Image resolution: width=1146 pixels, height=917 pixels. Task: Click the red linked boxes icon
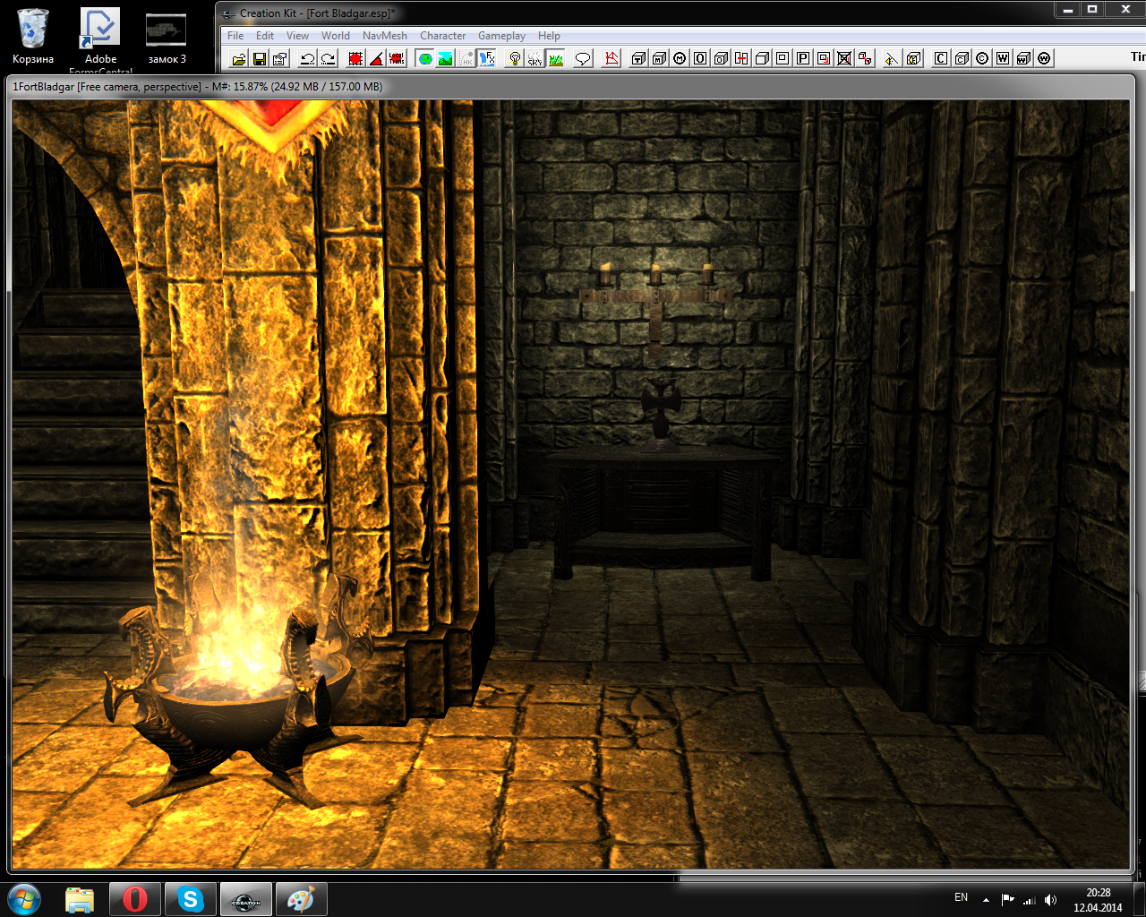point(865,58)
